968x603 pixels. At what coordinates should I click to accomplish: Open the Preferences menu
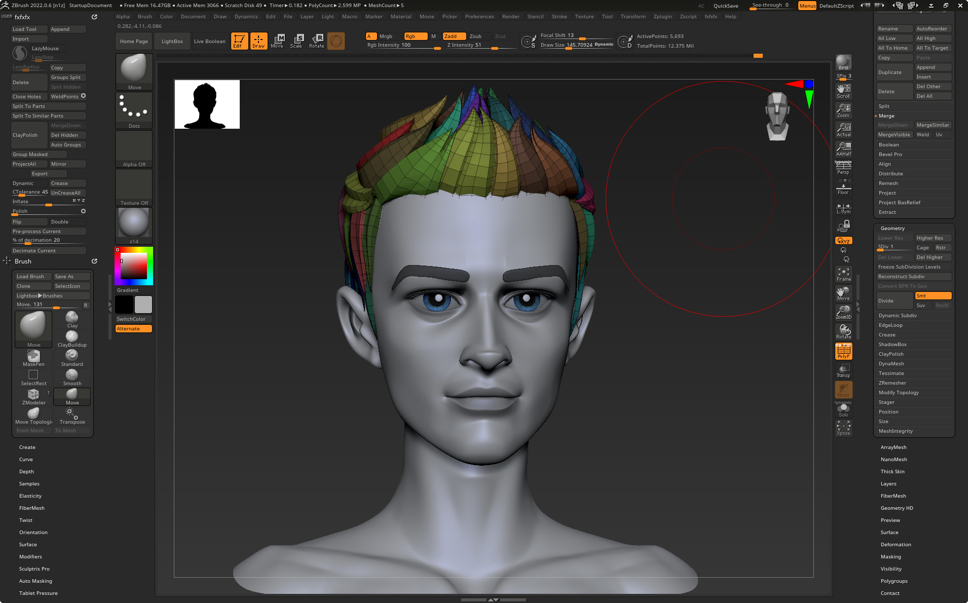(x=479, y=17)
